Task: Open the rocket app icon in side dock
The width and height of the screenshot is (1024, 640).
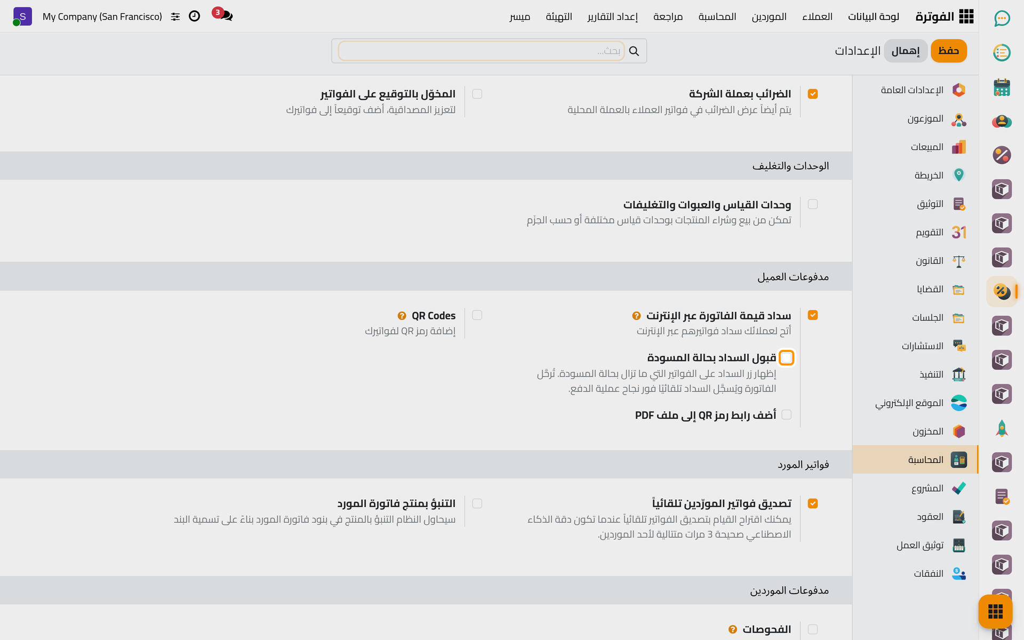Action: pyautogui.click(x=1002, y=428)
